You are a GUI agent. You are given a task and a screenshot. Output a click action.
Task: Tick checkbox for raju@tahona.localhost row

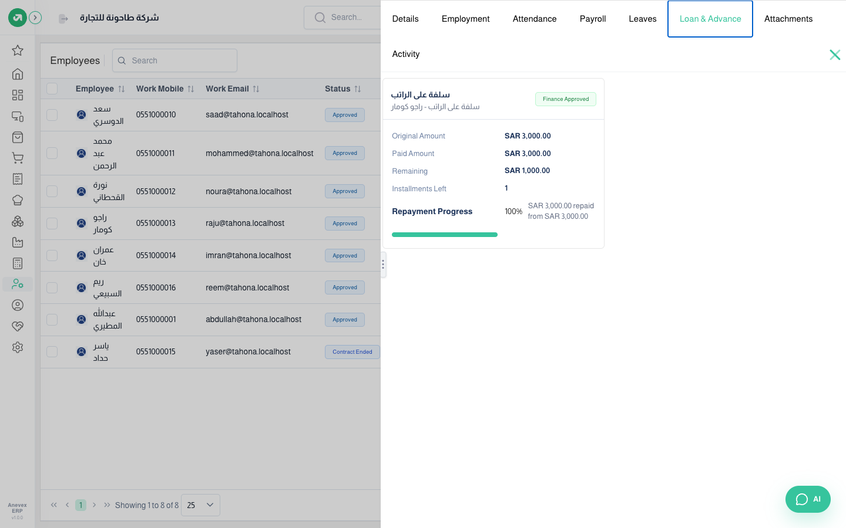click(52, 224)
